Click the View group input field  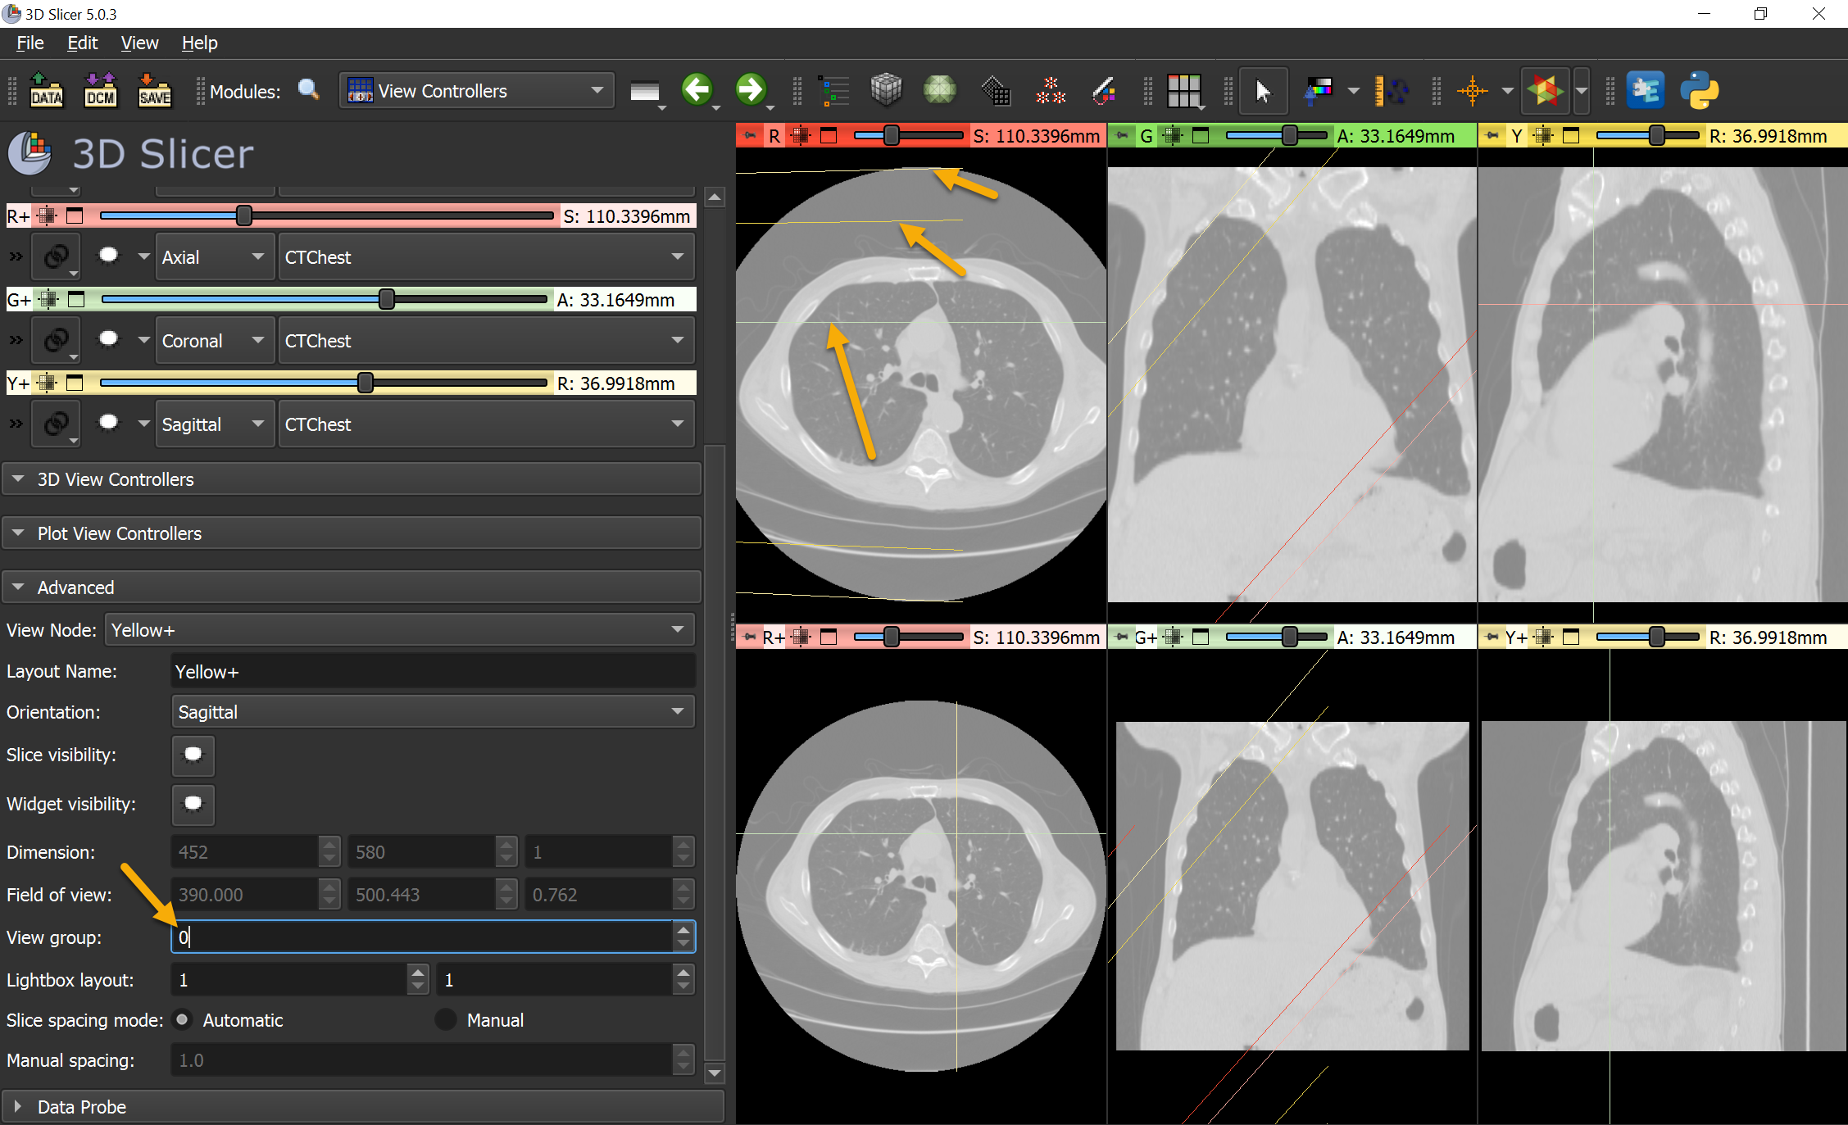coord(423,937)
